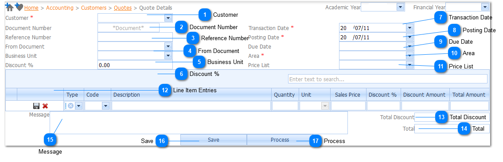Go to Customers breadcrumb

[94, 8]
